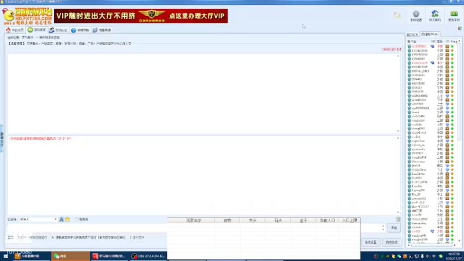This screenshot has width=464, height=261.
Task: Send the chat message
Action: [x=394, y=228]
